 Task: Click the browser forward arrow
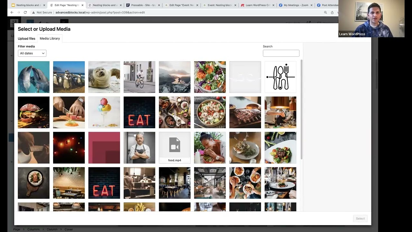click(x=18, y=12)
